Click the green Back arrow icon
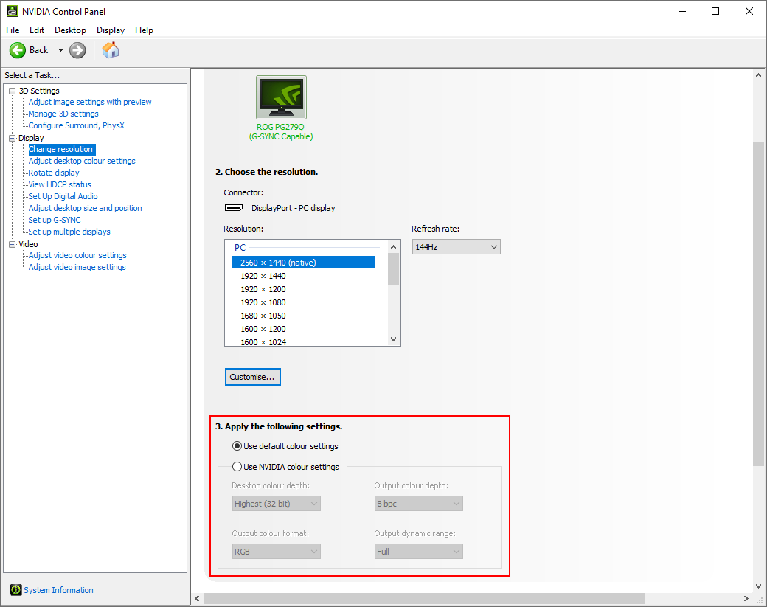The height and width of the screenshot is (607, 767). tap(18, 50)
